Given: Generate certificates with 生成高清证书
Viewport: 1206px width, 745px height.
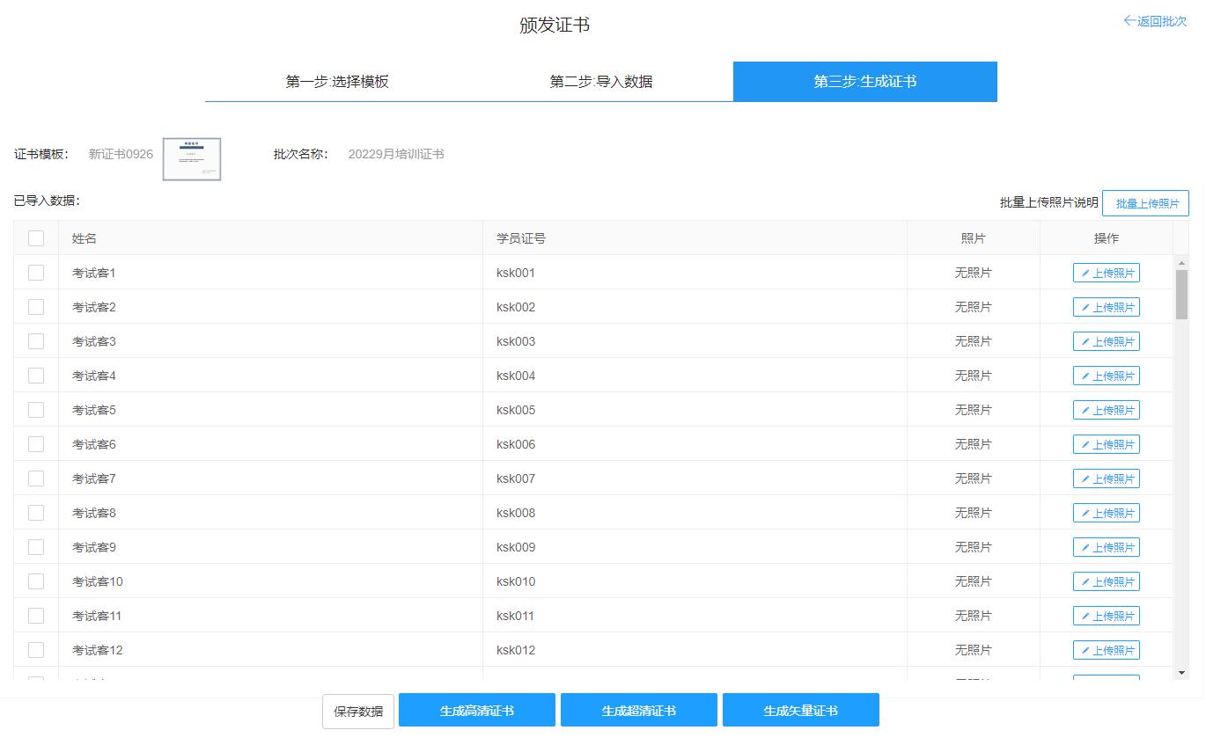Looking at the screenshot, I should point(476,710).
